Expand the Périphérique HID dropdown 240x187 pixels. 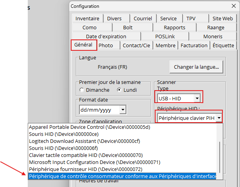point(219,118)
